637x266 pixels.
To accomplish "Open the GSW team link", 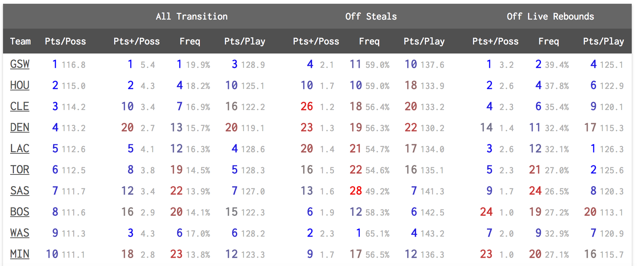I will pyautogui.click(x=20, y=64).
